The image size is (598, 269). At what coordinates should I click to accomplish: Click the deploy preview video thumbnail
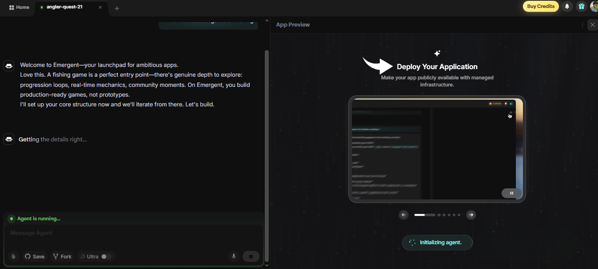point(437,149)
